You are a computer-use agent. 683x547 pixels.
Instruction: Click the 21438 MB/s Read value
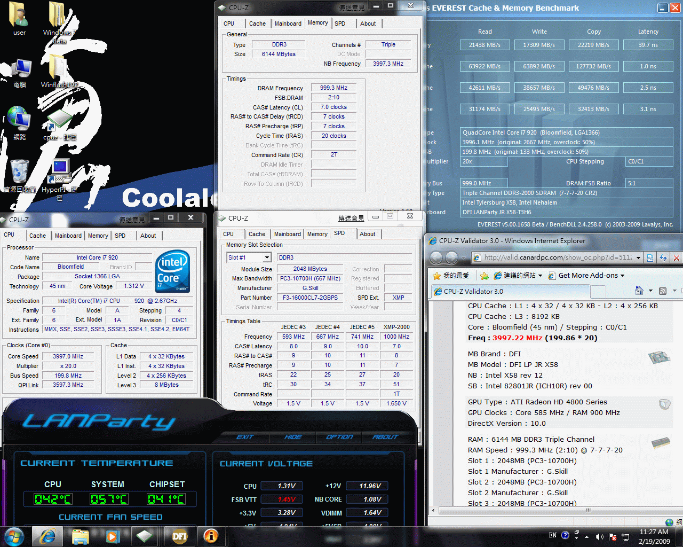click(485, 45)
